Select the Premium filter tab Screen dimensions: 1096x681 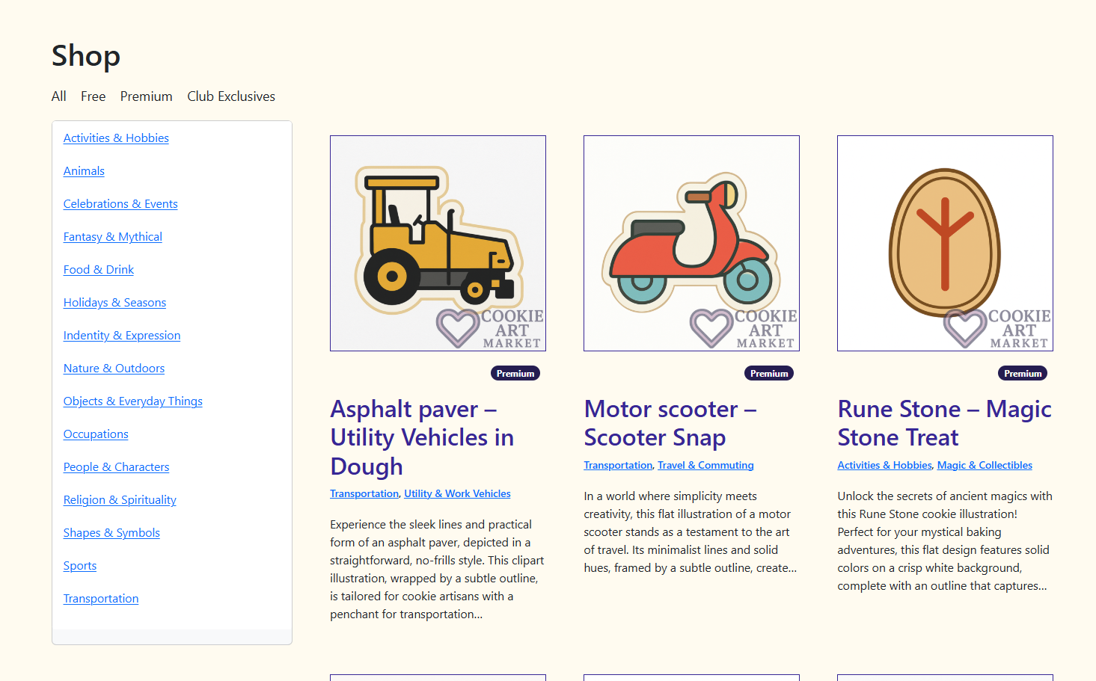coord(146,96)
